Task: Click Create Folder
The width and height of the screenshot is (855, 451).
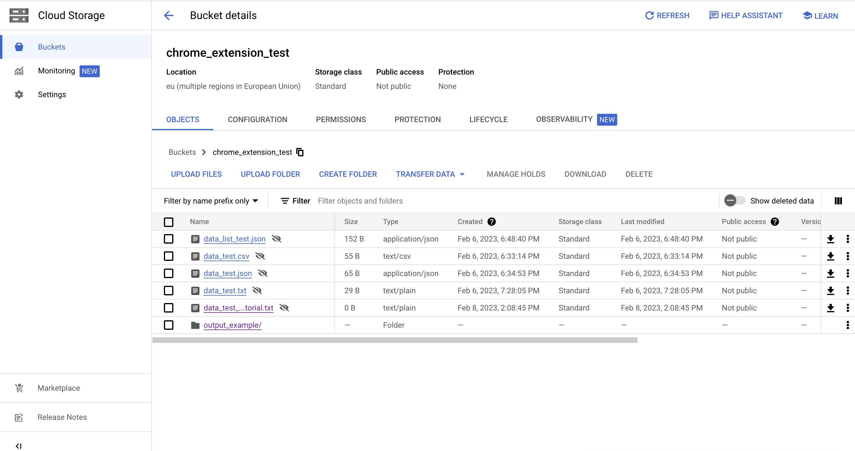Action: 348,174
